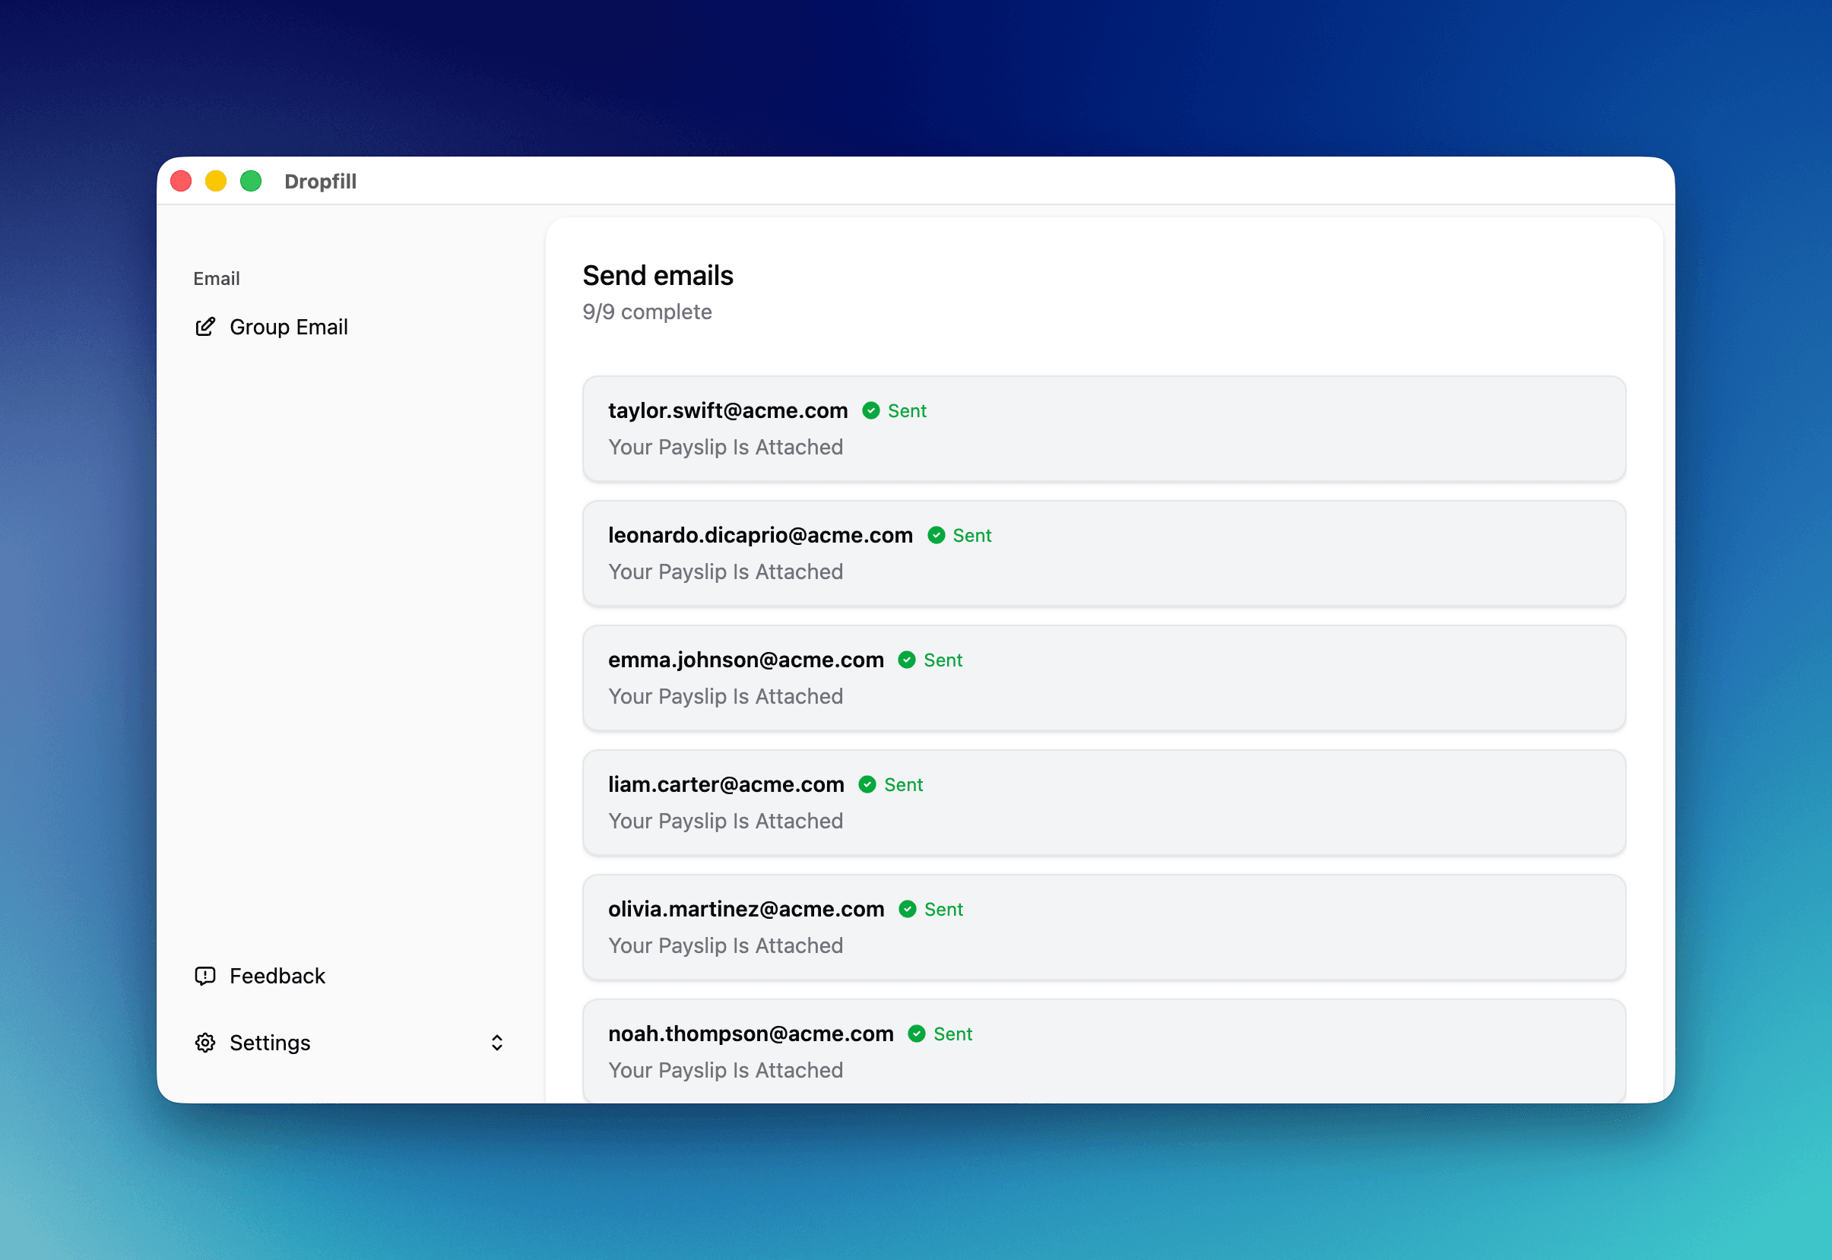This screenshot has width=1832, height=1260.
Task: Click the 9/9 complete progress text
Action: [647, 312]
